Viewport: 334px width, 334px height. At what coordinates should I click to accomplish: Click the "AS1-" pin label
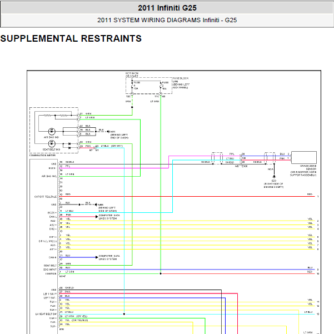(x=53, y=245)
